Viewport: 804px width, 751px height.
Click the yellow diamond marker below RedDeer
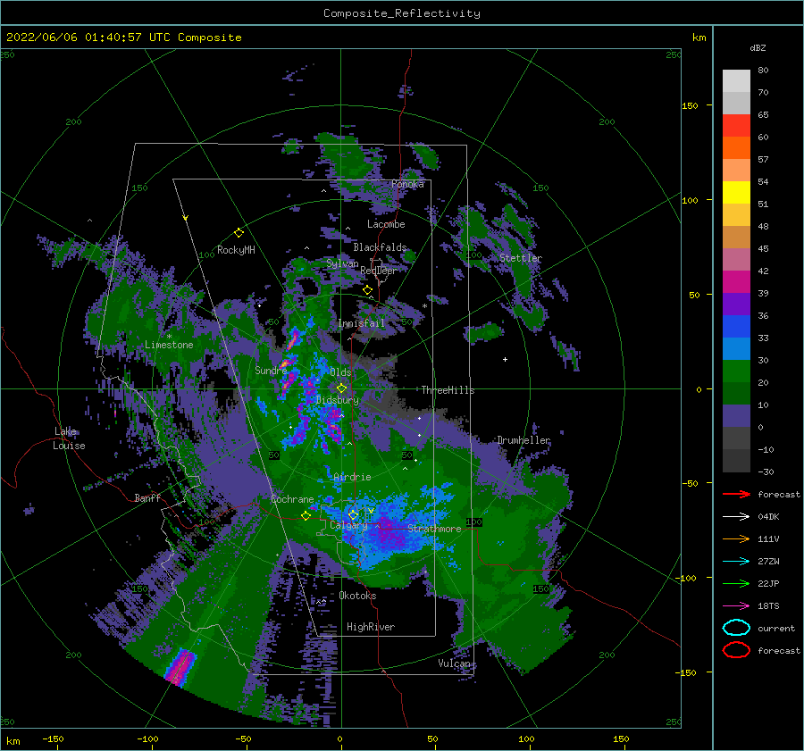click(367, 290)
